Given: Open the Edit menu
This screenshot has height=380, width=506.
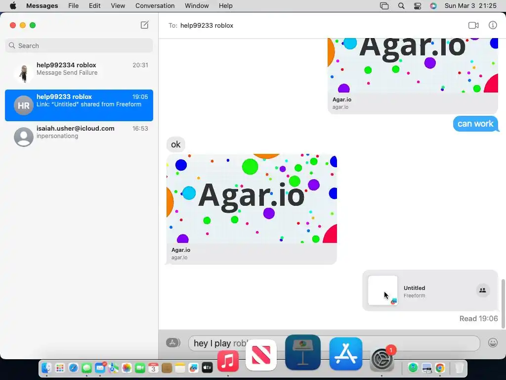Looking at the screenshot, I should pyautogui.click(x=94, y=6).
